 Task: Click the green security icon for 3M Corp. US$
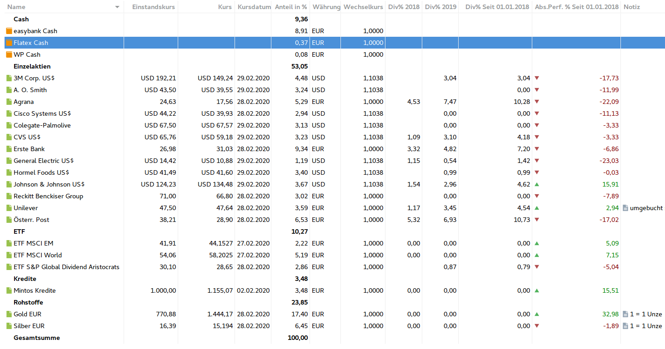coord(9,78)
